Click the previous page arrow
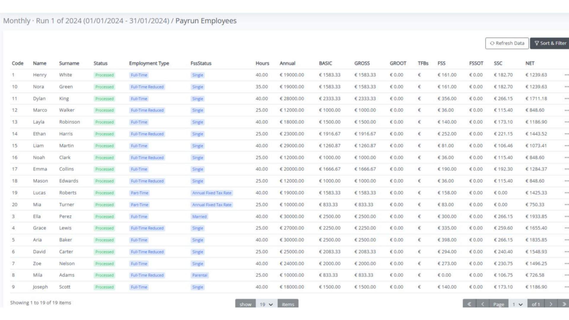The width and height of the screenshot is (569, 320). coord(482,304)
